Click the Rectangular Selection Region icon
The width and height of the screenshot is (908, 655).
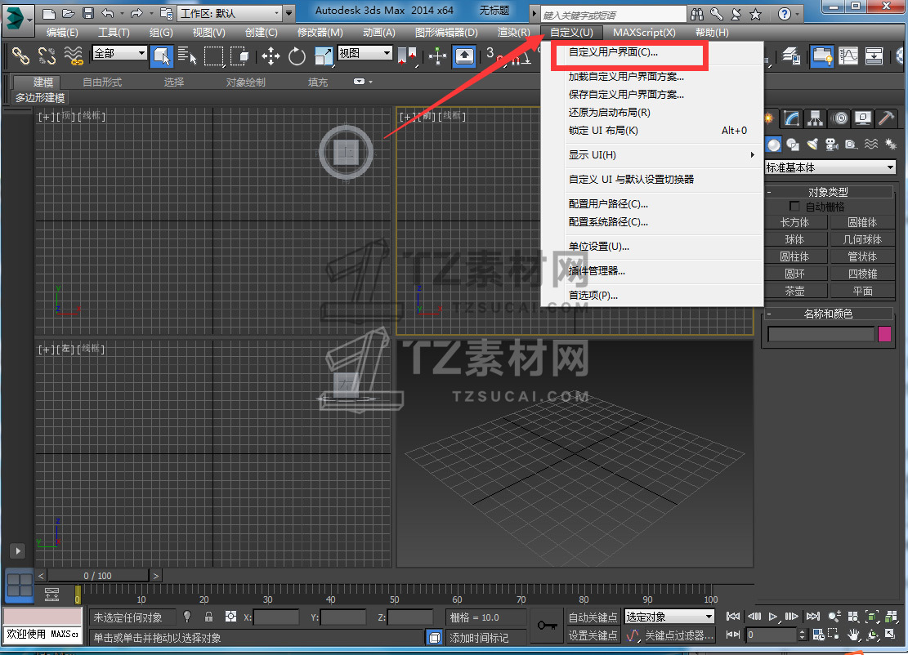click(213, 56)
